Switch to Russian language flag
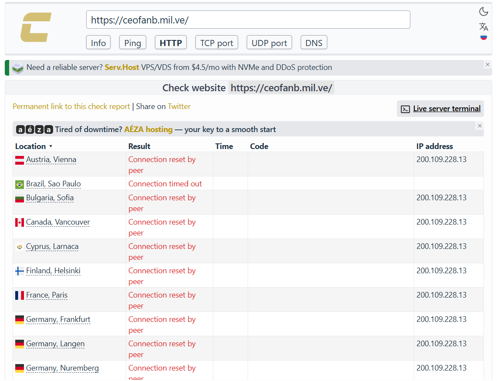The height and width of the screenshot is (381, 497). click(x=484, y=37)
